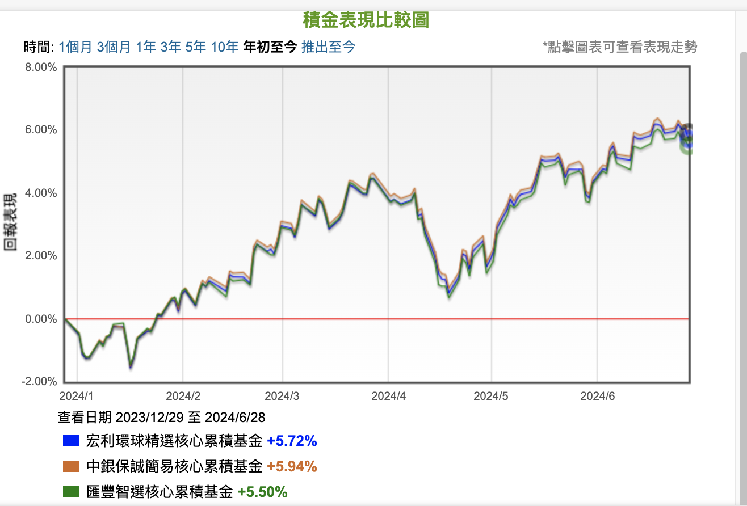Screen dimensions: 747x506
Task: Click the orange 中銀保誠簡易核心累積基金 swatch
Action: tap(71, 466)
